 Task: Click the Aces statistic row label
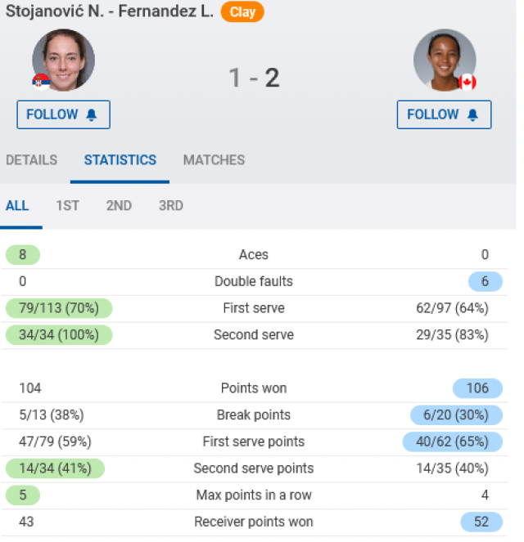pyautogui.click(x=254, y=255)
